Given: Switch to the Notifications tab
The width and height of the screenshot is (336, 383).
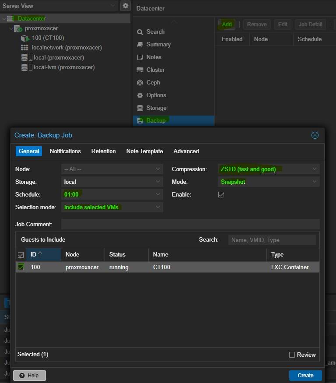Looking at the screenshot, I should tap(65, 151).
